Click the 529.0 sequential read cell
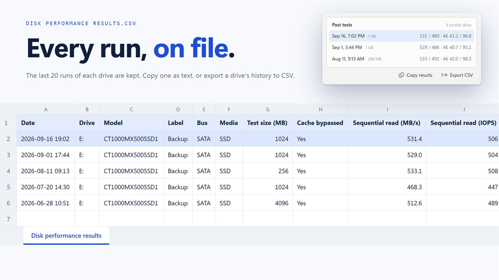This screenshot has width=499, height=280. [387, 155]
